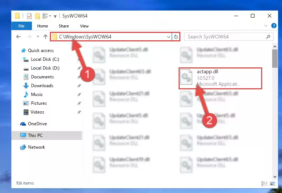Open Downloads in the sidebar
This screenshot has width=282, height=193.
[42, 86]
